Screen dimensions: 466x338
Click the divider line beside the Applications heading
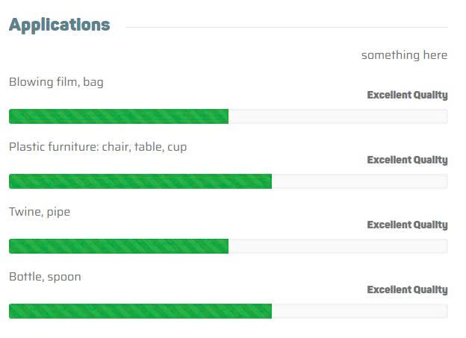coord(287,28)
